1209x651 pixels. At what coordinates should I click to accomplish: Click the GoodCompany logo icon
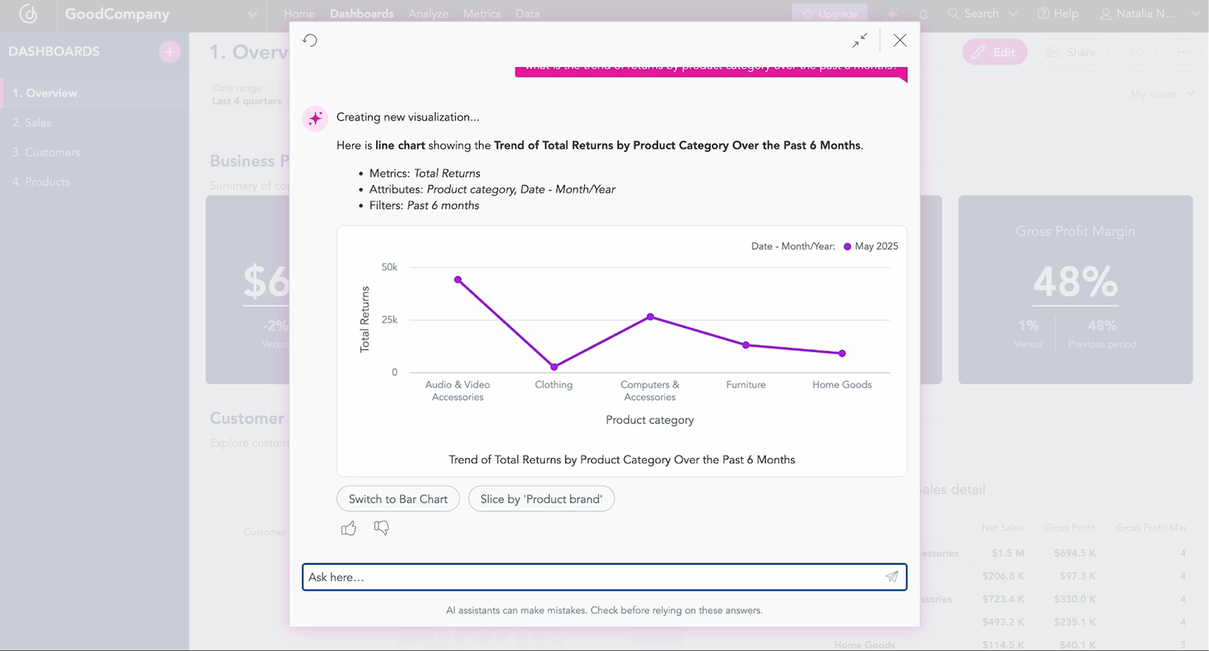coord(28,14)
